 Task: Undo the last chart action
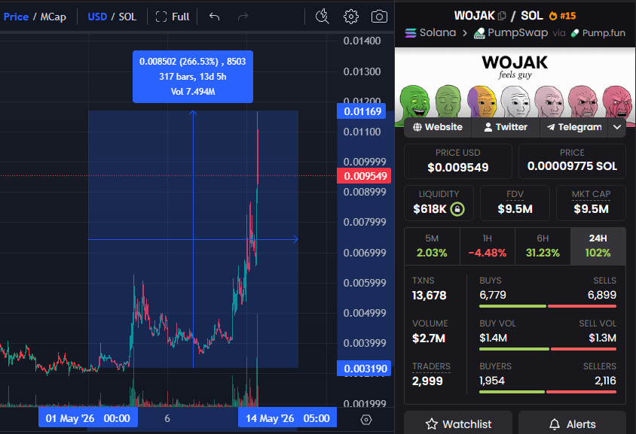(214, 17)
